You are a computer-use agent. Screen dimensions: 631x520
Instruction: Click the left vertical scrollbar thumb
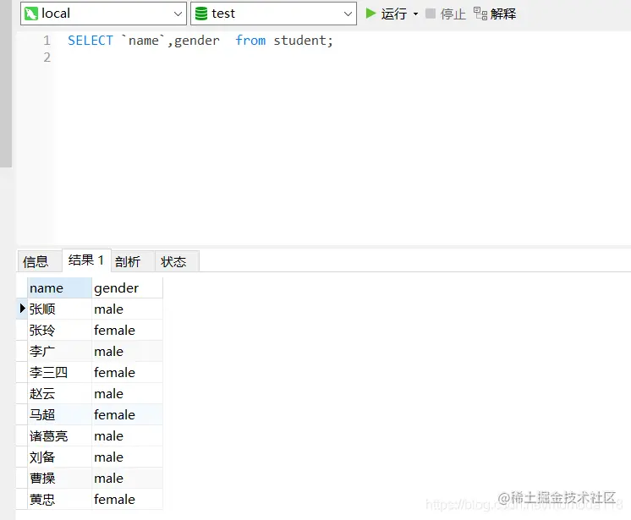click(x=6, y=84)
